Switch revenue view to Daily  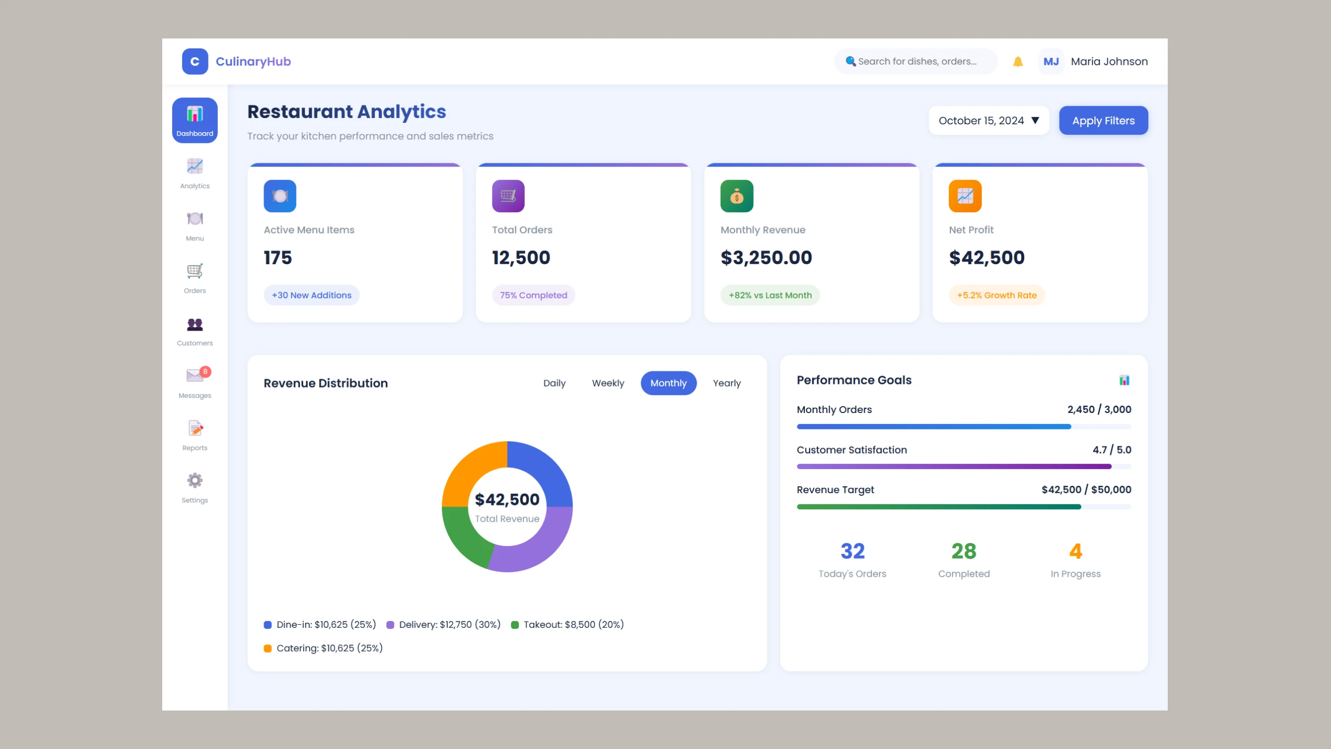[x=554, y=383]
